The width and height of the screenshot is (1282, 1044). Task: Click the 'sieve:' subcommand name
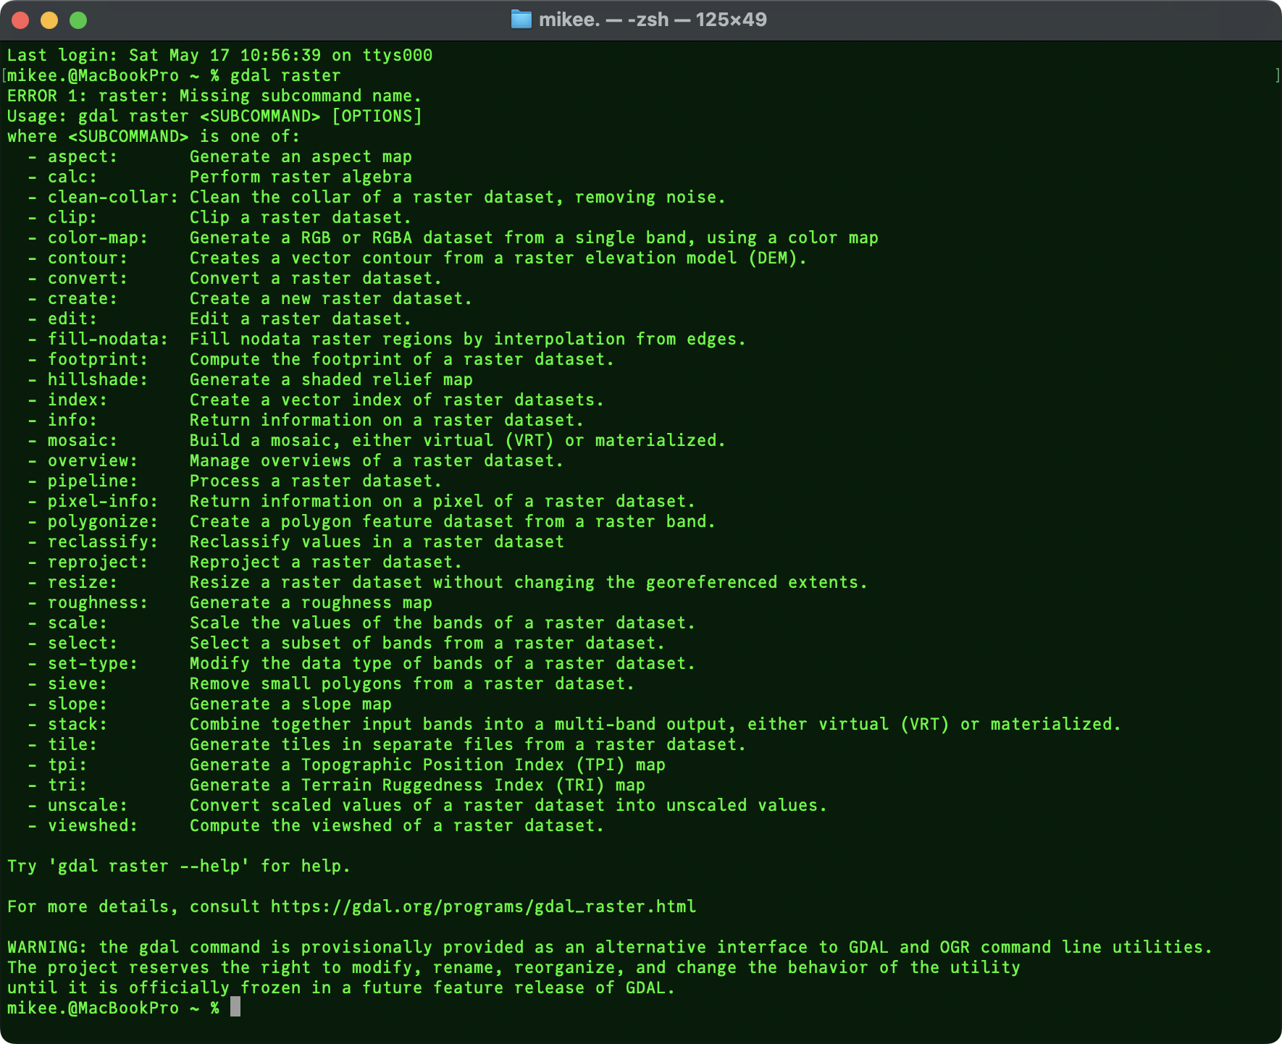(x=77, y=683)
